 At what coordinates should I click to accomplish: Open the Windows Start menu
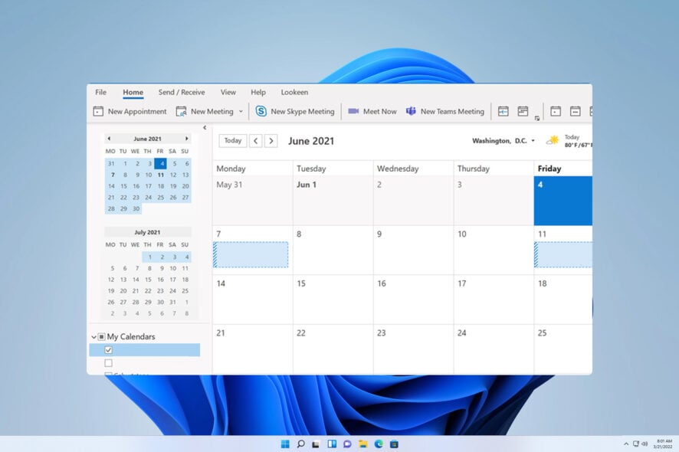click(x=285, y=444)
